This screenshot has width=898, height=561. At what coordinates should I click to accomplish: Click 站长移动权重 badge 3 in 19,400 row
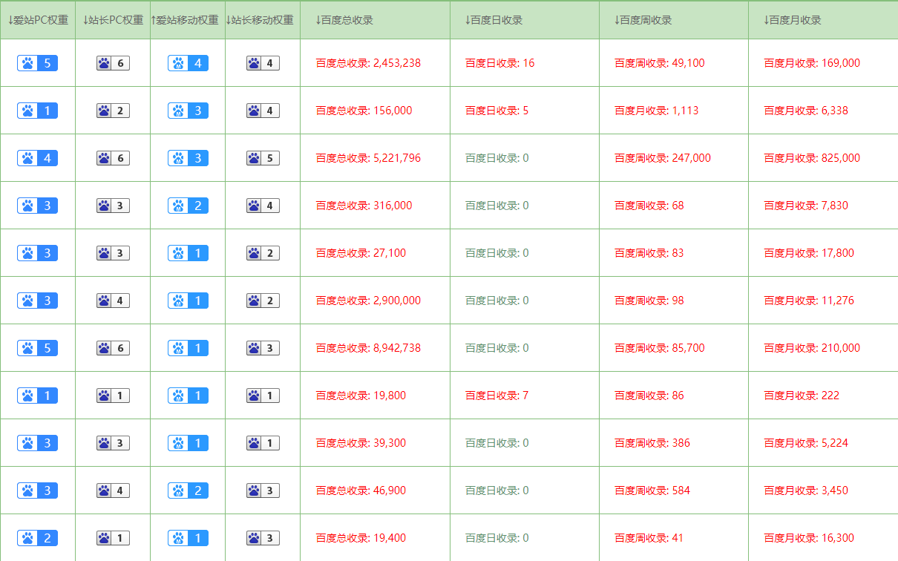point(263,538)
